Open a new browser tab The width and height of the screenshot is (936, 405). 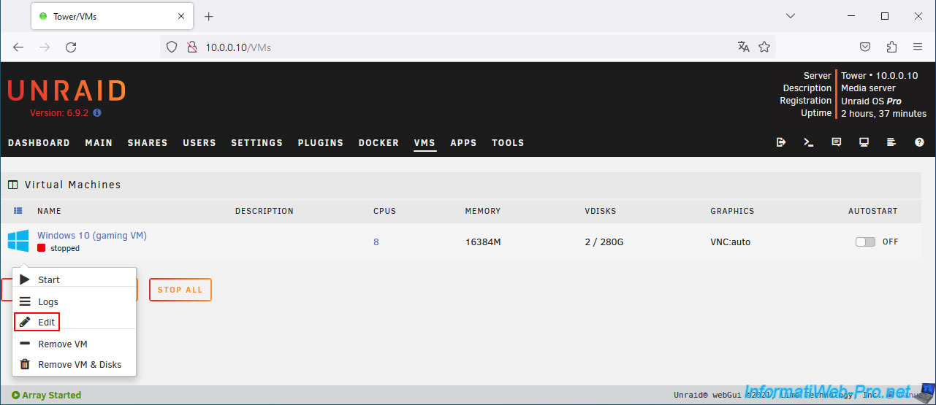(x=208, y=16)
